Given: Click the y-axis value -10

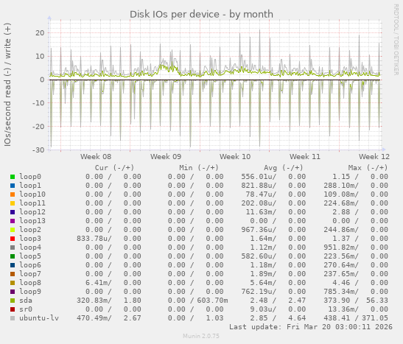Looking at the screenshot, I should [x=38, y=103].
